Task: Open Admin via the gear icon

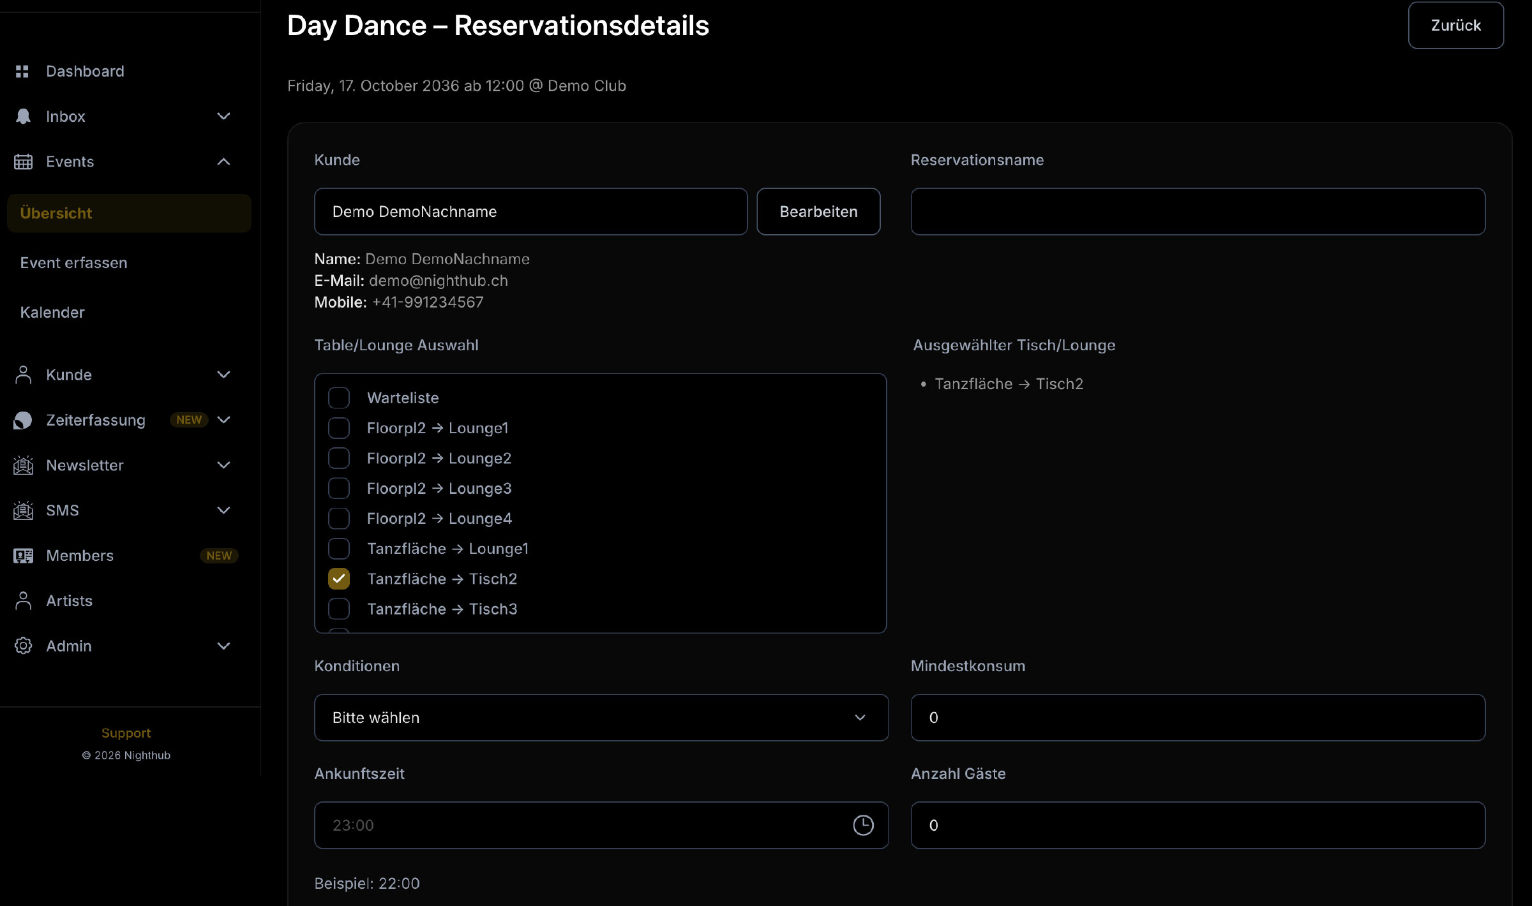Action: coord(23,646)
